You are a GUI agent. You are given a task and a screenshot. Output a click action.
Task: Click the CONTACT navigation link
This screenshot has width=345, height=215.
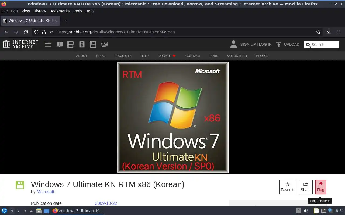(x=193, y=56)
